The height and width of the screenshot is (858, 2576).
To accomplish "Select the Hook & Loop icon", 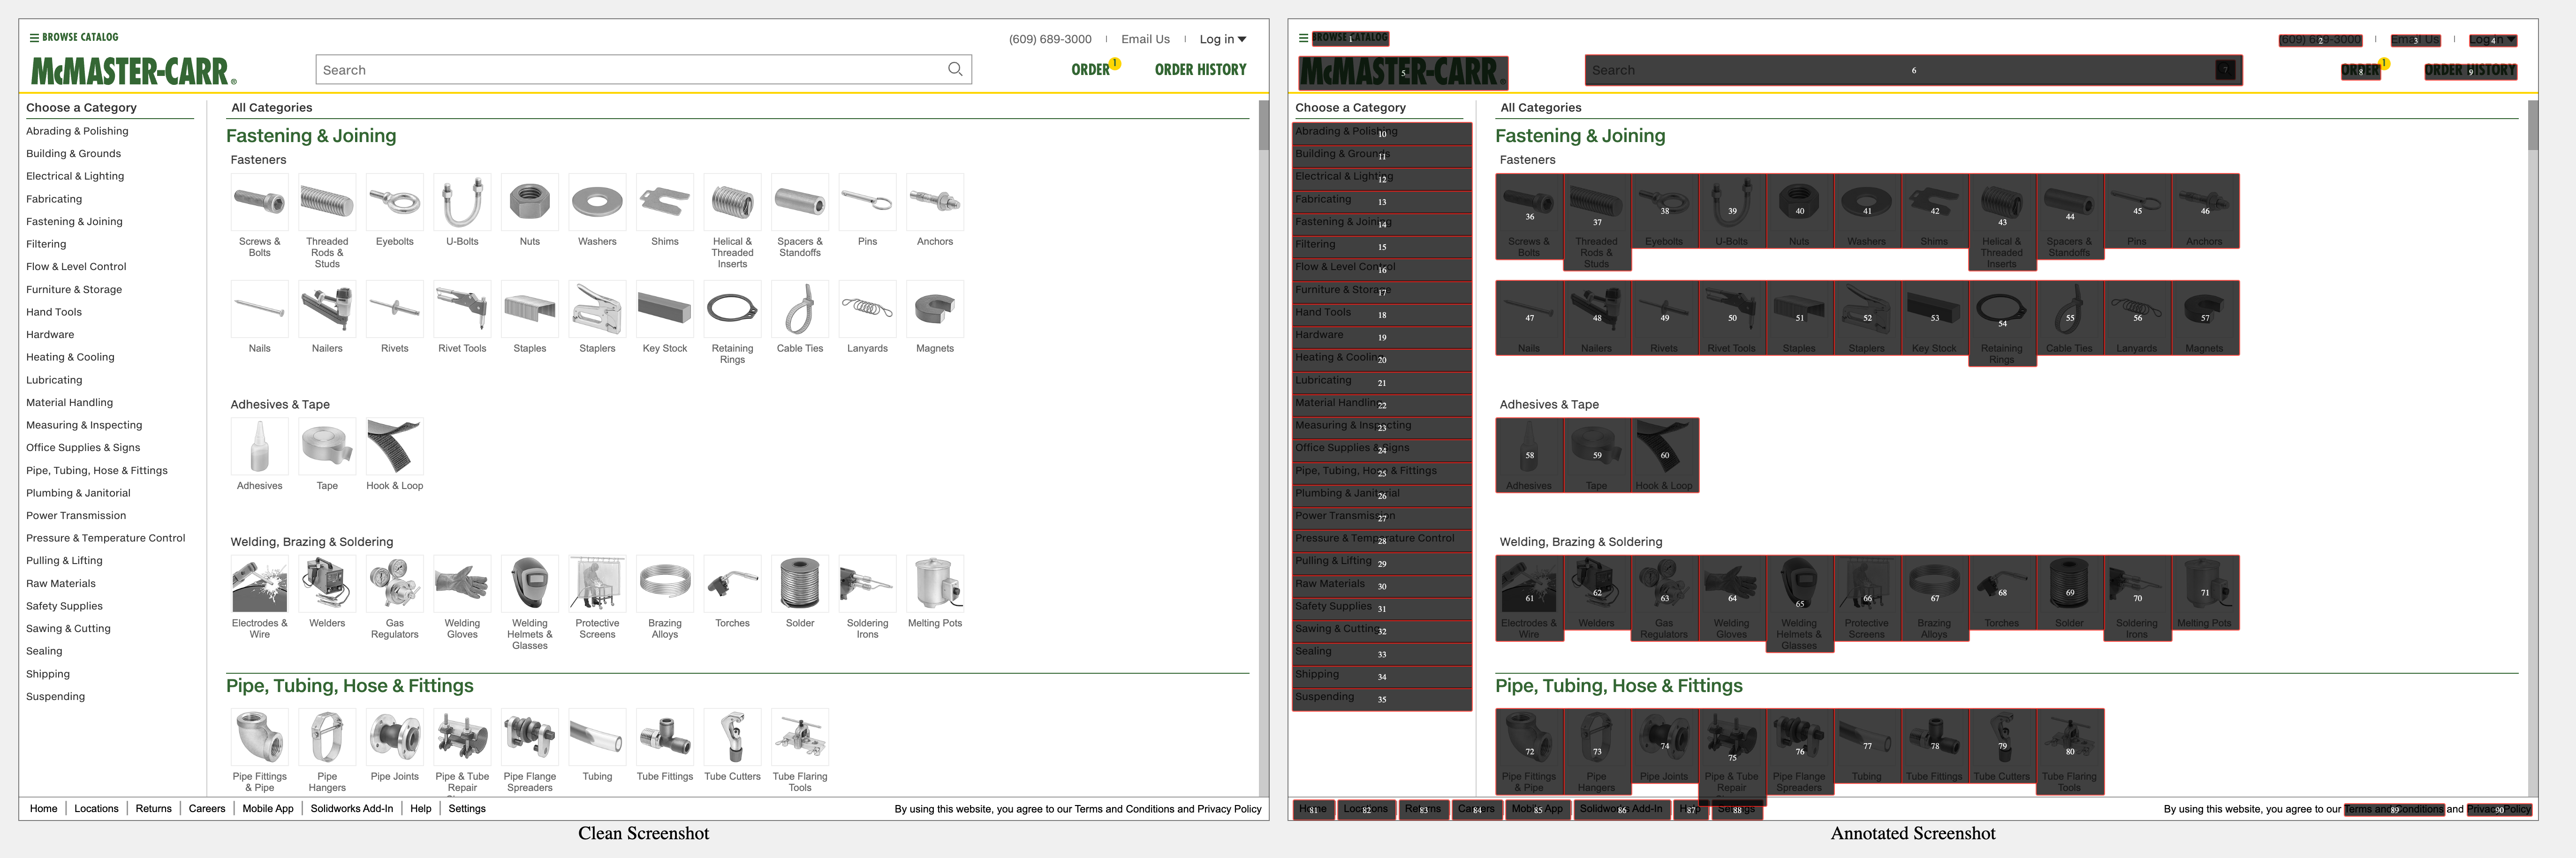I will point(395,447).
